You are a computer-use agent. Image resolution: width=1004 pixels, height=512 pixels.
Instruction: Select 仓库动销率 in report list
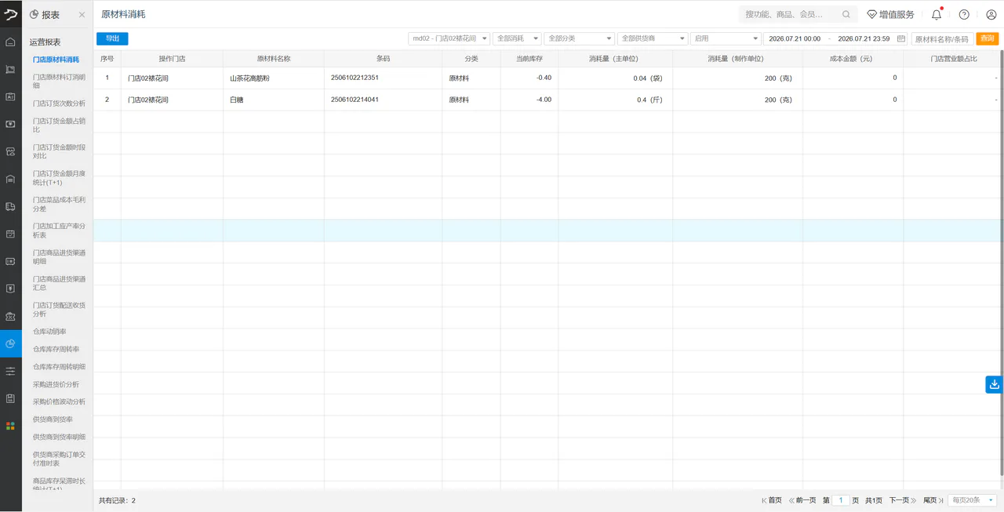click(x=49, y=332)
